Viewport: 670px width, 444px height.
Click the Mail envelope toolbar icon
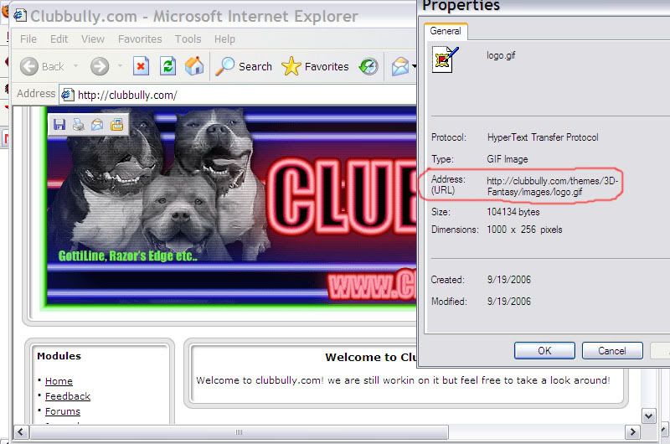[x=400, y=67]
